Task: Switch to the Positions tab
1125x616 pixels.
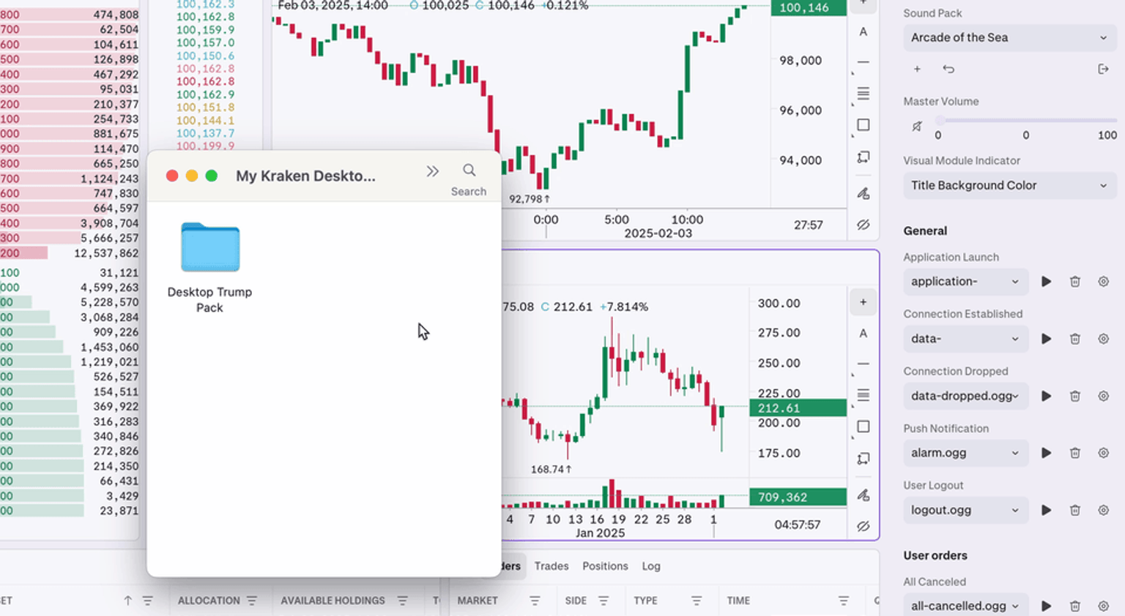Action: (605, 566)
